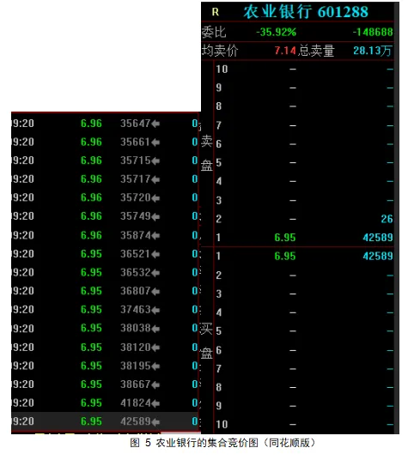Image resolution: width=408 pixels, height=460 pixels.
Task: Click the arrow icon beside volume 41824
Action: (155, 403)
